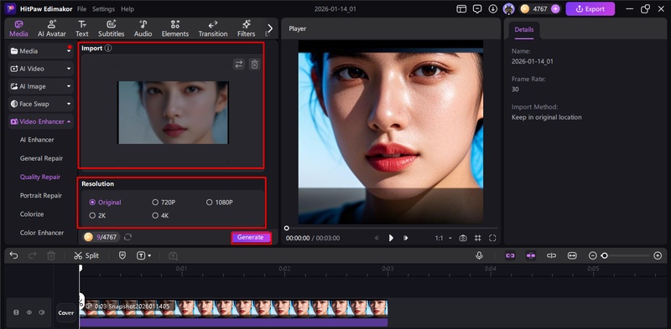Open the Filters tab

[x=246, y=28]
